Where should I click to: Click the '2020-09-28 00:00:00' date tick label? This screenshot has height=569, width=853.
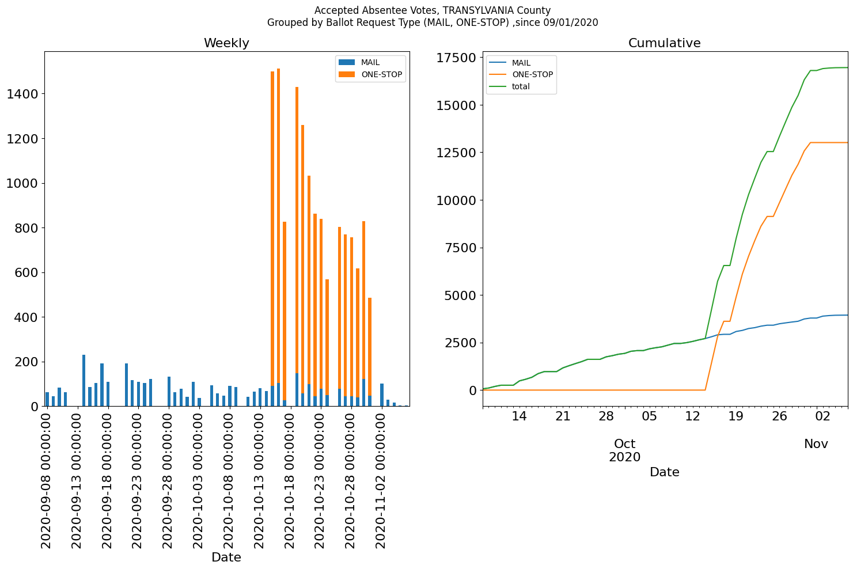169,479
